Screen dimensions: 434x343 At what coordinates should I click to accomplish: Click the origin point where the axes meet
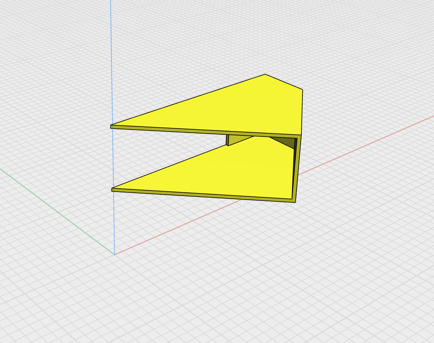click(x=115, y=254)
